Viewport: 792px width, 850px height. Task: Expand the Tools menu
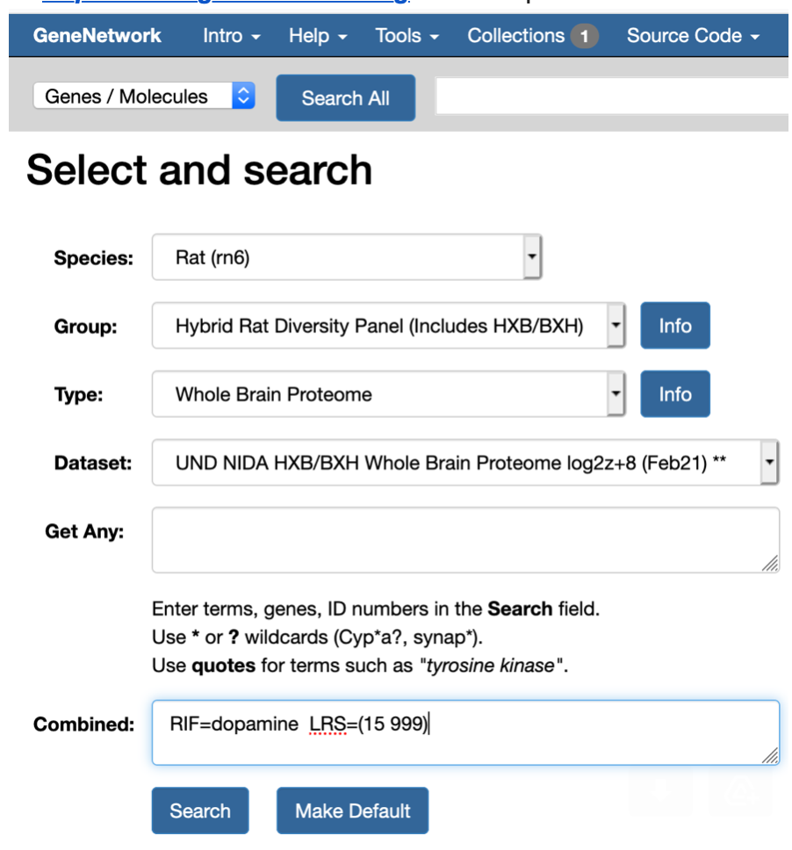[407, 36]
